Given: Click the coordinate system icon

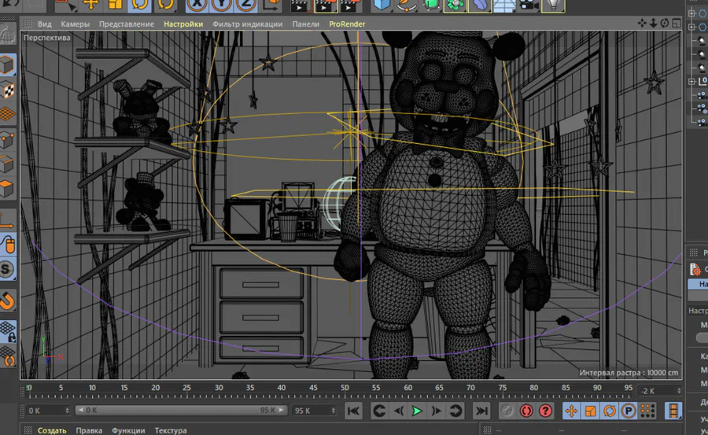Looking at the screenshot, I should pos(272,5).
